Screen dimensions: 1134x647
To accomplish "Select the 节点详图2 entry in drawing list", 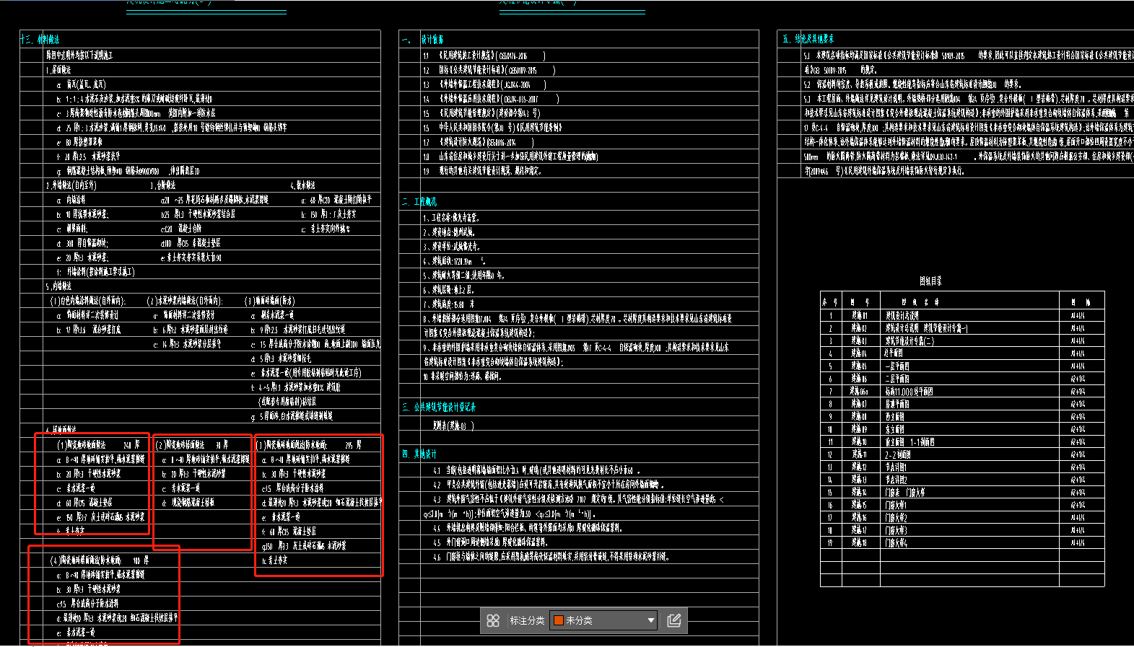I will pyautogui.click(x=896, y=480).
